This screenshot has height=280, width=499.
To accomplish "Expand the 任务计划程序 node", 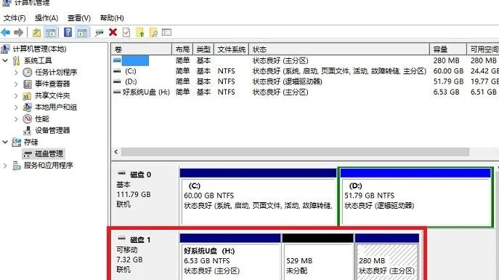I will 16,72.
